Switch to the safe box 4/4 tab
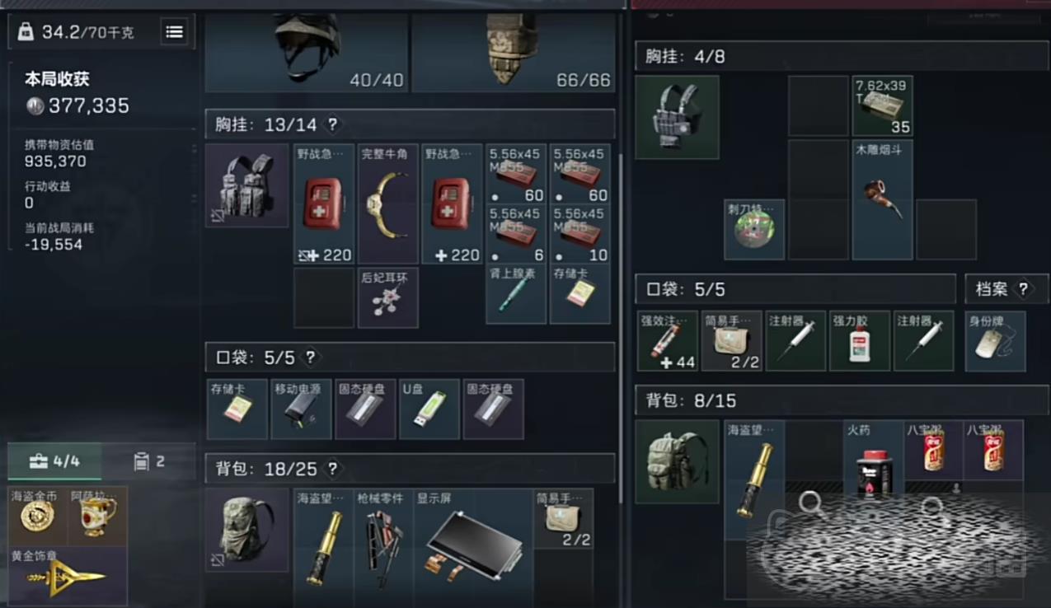1051x608 pixels. click(54, 461)
